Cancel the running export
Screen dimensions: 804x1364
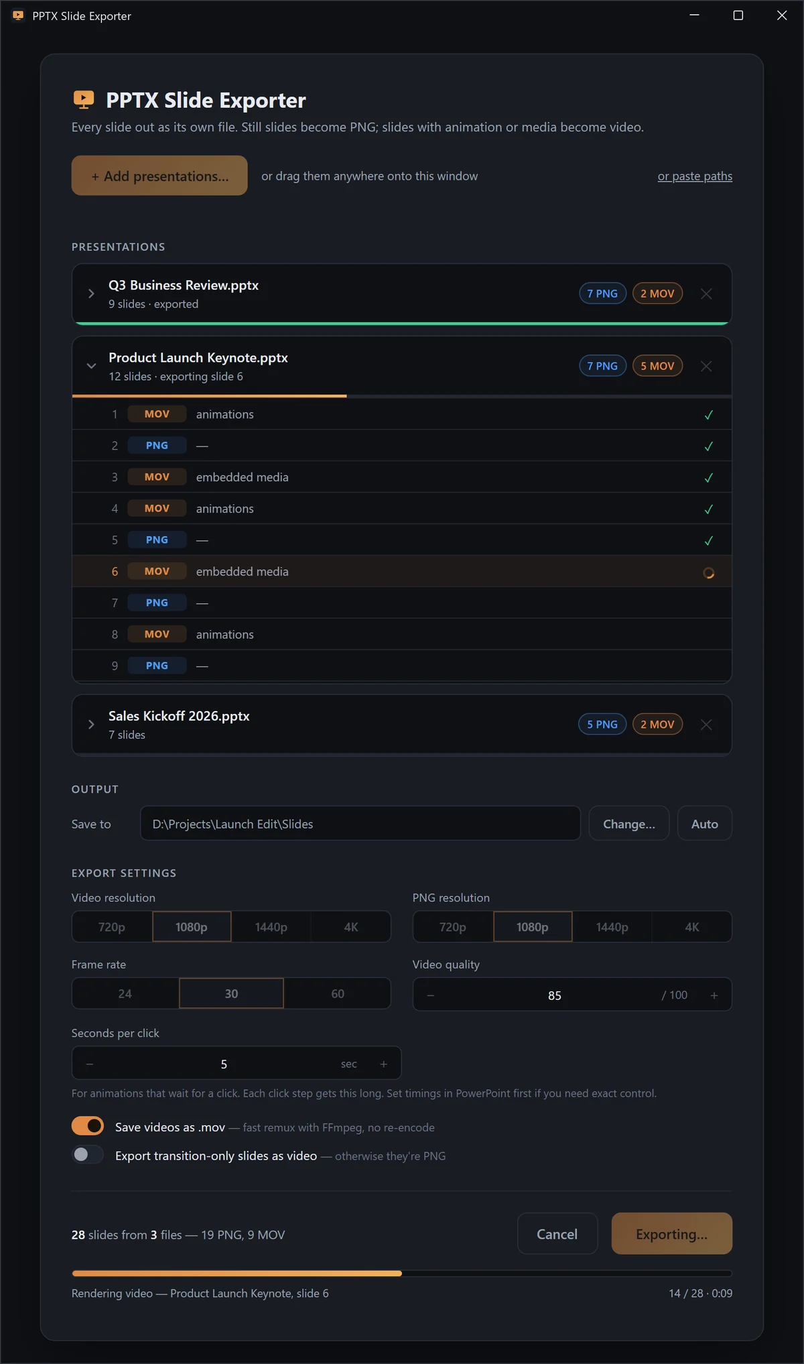pos(557,1234)
